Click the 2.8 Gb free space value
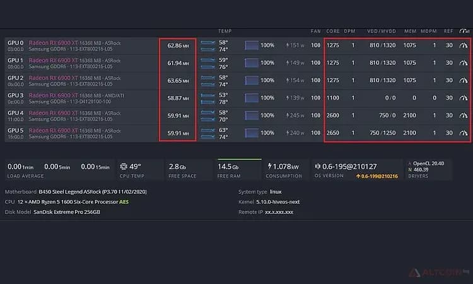The height and width of the screenshot is (284, 473). (x=177, y=167)
